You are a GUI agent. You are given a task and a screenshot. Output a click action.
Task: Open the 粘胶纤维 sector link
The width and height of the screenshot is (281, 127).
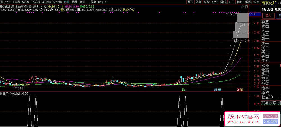point(128,10)
